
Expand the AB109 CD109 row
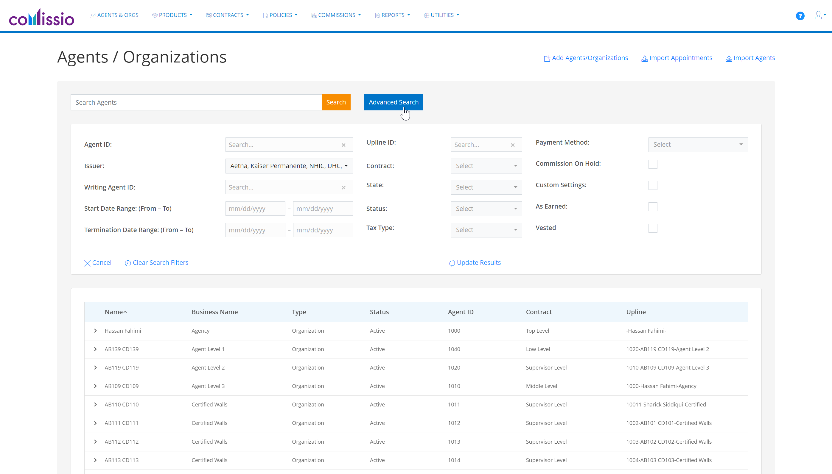[95, 386]
